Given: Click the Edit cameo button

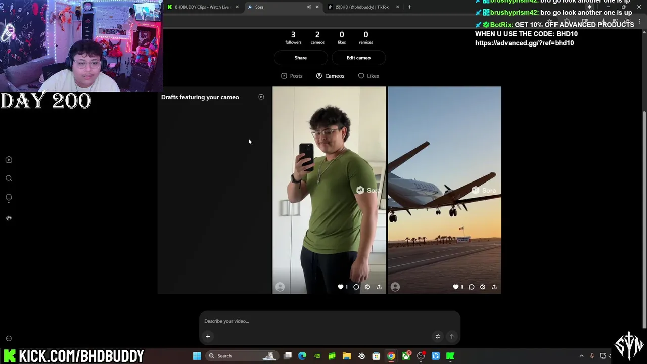Looking at the screenshot, I should coord(358,58).
